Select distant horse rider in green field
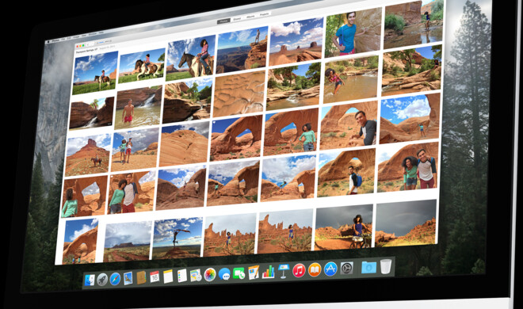This screenshot has height=309, width=523. [x=95, y=73]
